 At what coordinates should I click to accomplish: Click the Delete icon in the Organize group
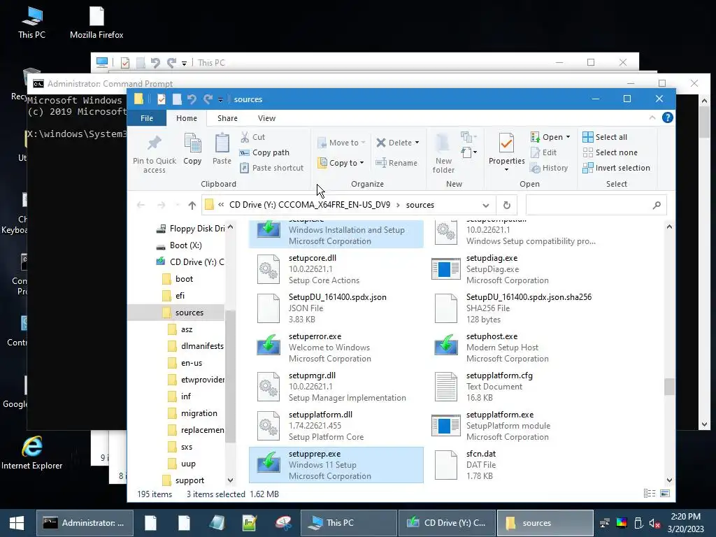click(381, 143)
